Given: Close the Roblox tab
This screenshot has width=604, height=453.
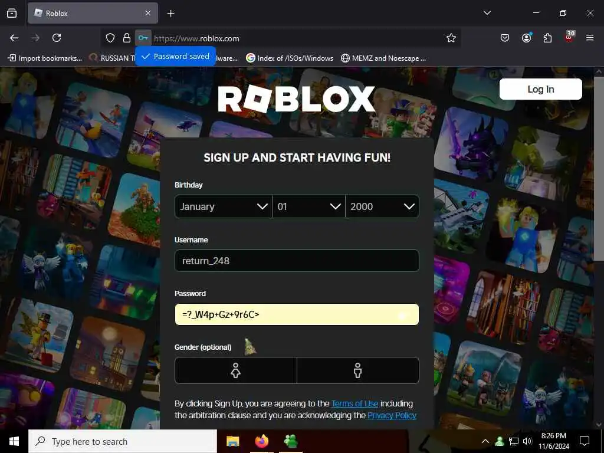Looking at the screenshot, I should 148,13.
